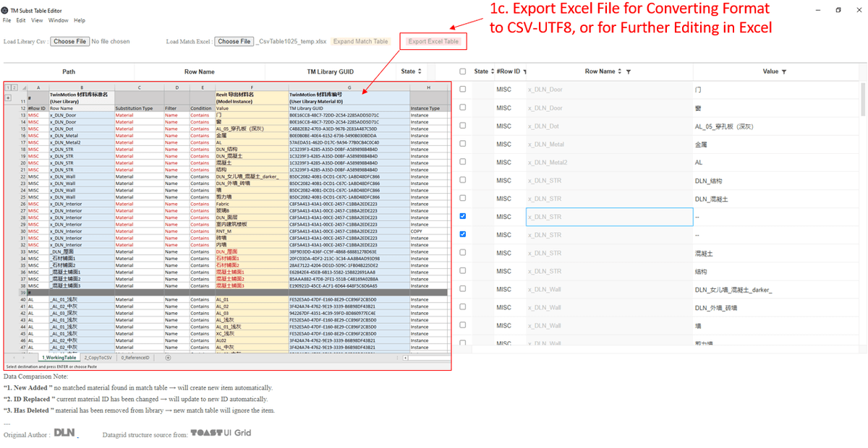The image size is (868, 448).
Task: Click value cell 'DLN_外墙_砖墙'
Action: pyautogui.click(x=778, y=307)
